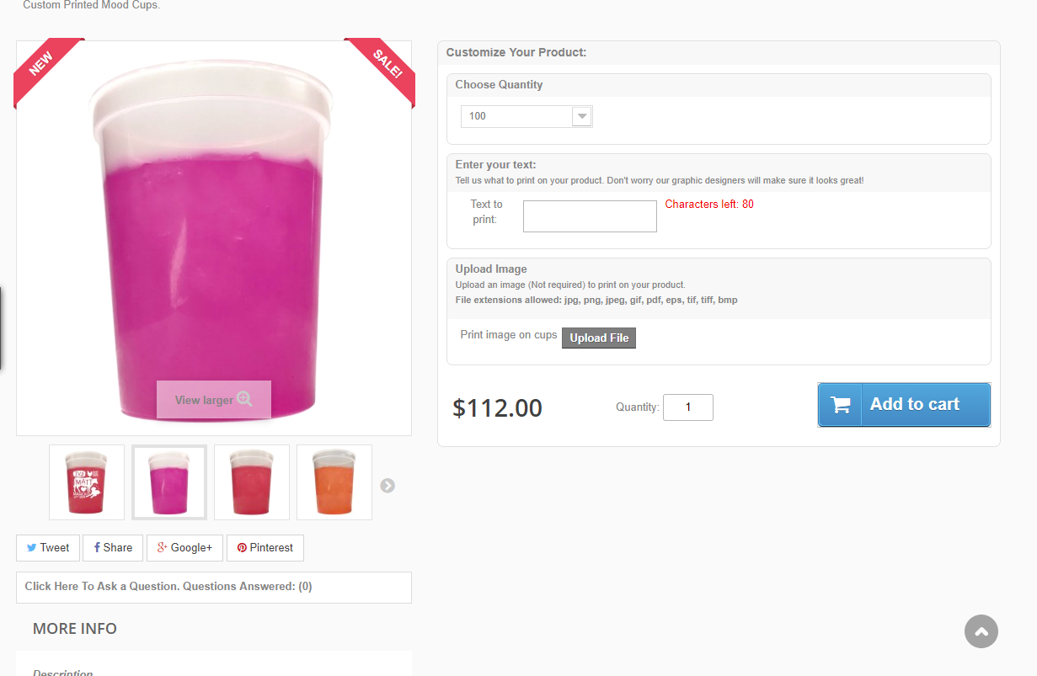
Task: Click the shopping cart icon
Action: 840,405
